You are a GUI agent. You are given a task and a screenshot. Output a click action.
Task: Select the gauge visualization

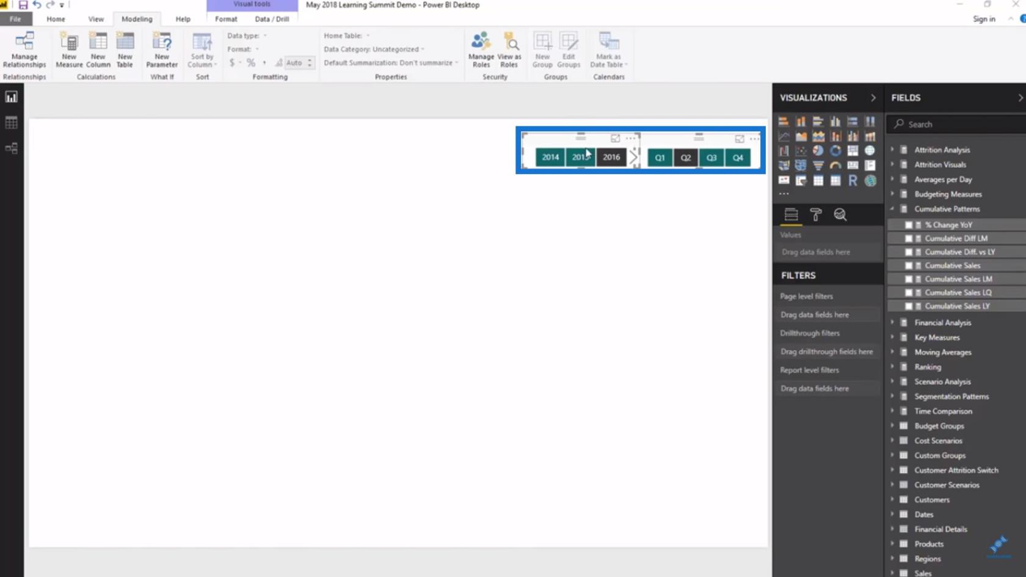835,165
